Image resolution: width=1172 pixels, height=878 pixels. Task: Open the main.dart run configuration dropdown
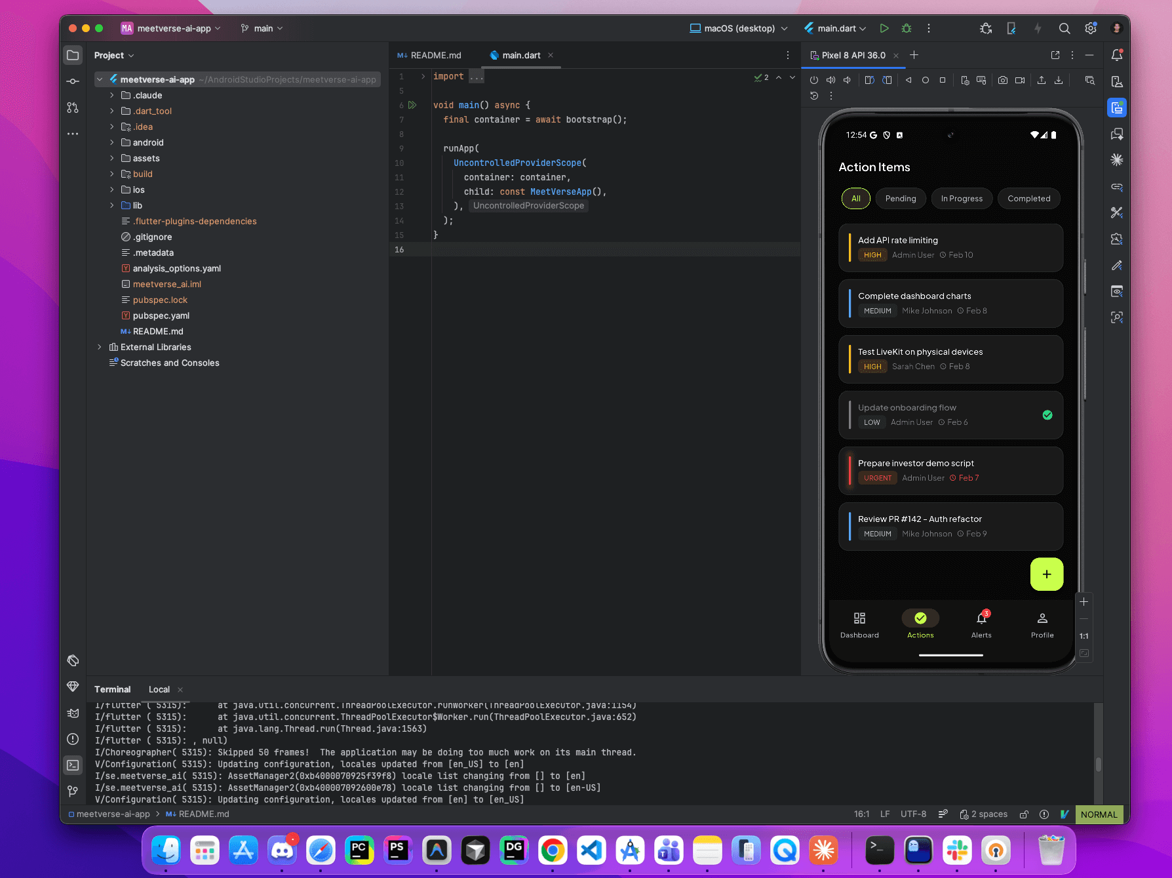[835, 28]
